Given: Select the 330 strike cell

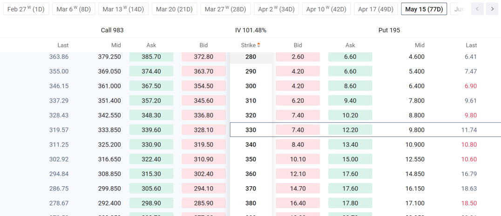Looking at the screenshot, I should (x=251, y=130).
